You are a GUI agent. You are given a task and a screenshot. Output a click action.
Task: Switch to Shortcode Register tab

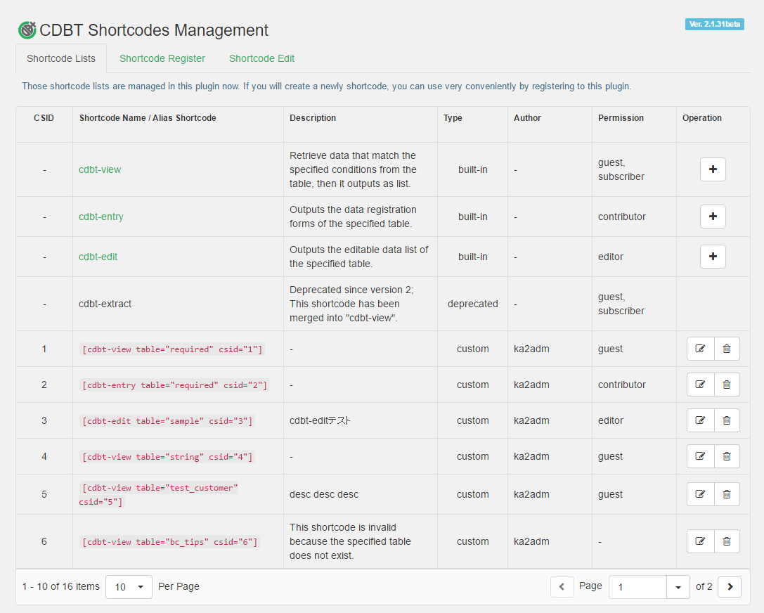[162, 58]
